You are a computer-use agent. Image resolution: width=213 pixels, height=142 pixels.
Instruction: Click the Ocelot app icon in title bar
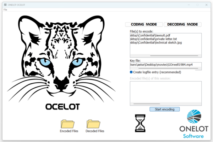5,5
